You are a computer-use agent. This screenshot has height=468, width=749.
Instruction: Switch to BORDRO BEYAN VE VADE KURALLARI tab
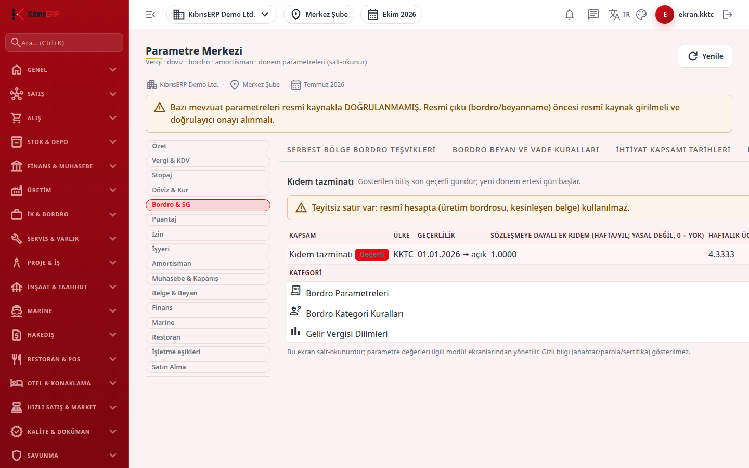point(526,150)
